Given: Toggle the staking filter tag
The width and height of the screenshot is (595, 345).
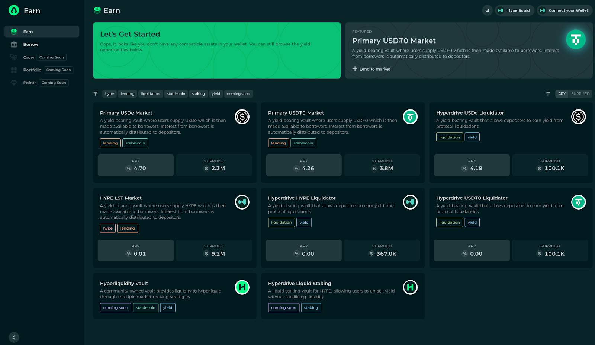Looking at the screenshot, I should [198, 94].
